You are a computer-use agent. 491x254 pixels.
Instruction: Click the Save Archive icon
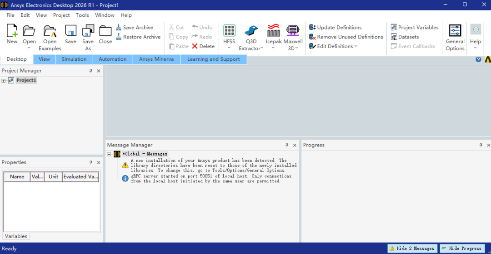(x=119, y=27)
